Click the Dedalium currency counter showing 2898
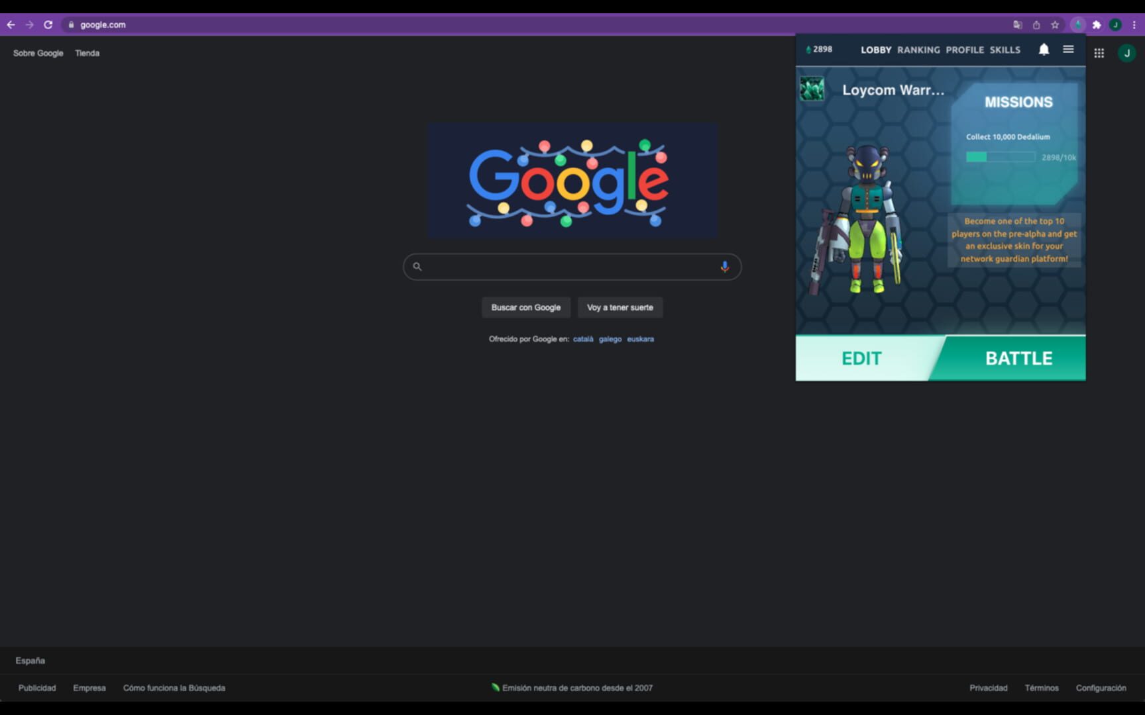The width and height of the screenshot is (1145, 715). tap(819, 49)
